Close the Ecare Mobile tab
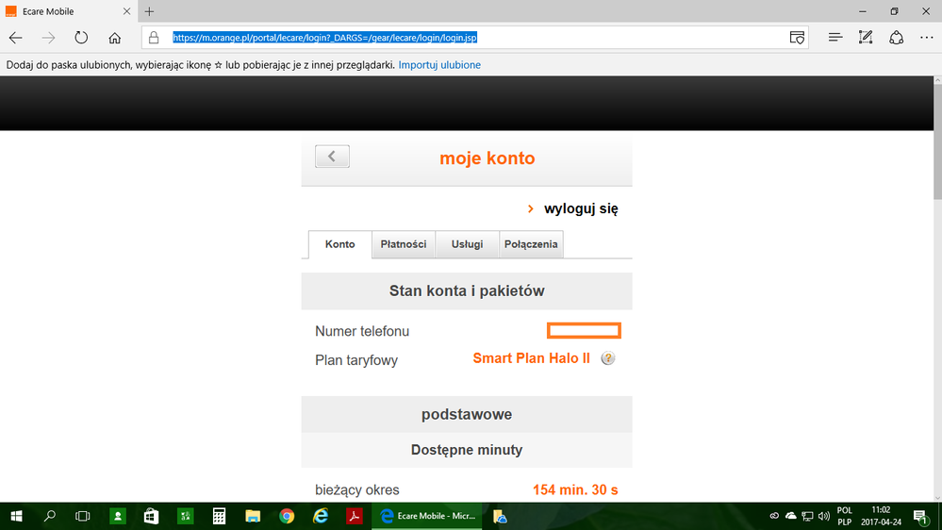The image size is (942, 530). [x=126, y=11]
